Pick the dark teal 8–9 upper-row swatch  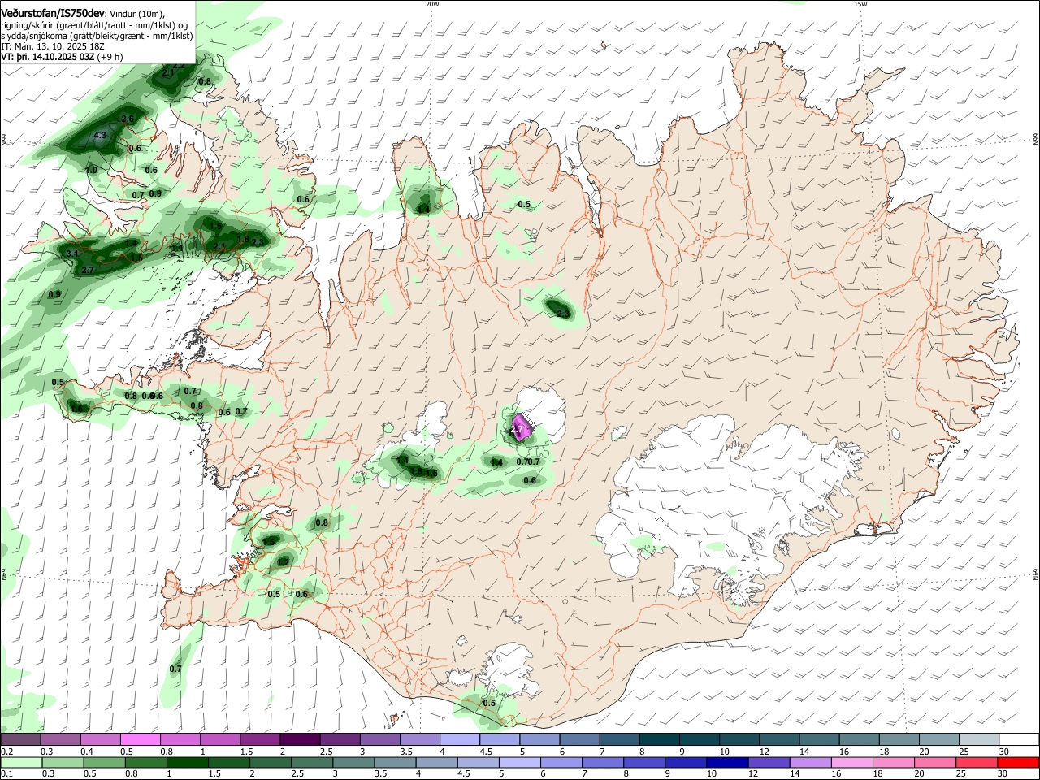click(x=658, y=739)
